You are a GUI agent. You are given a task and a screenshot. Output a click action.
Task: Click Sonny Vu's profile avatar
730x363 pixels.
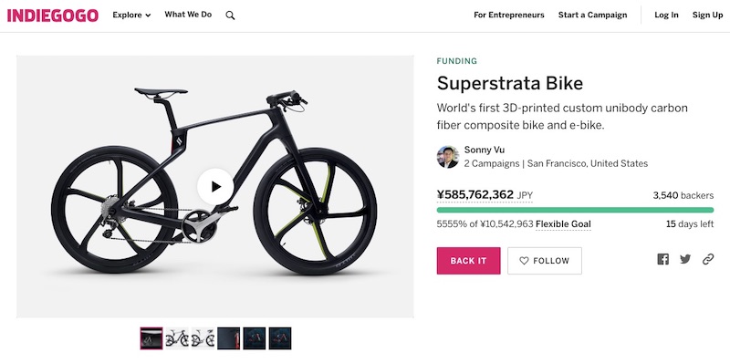pos(448,157)
